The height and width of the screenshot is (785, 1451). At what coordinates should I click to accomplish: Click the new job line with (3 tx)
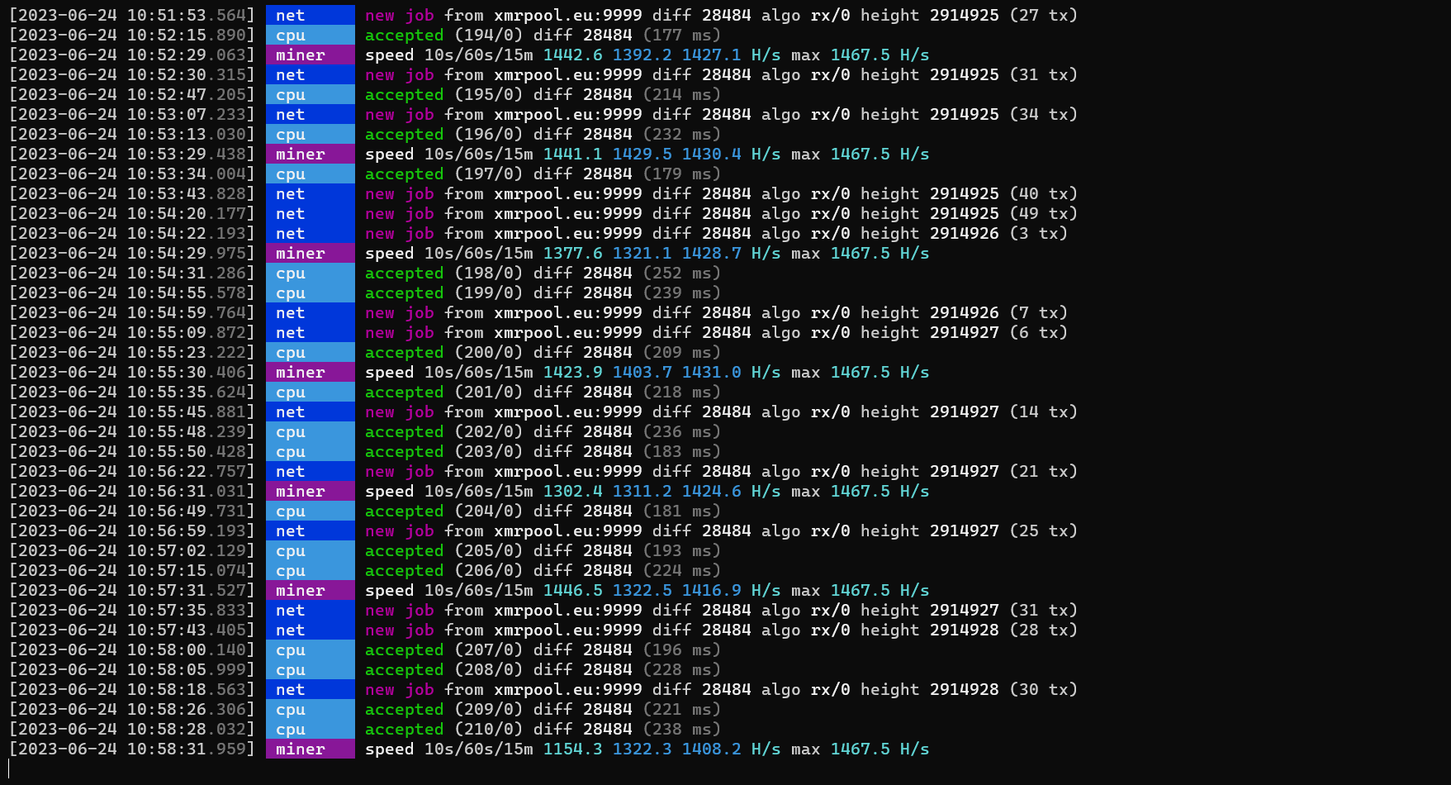(716, 233)
